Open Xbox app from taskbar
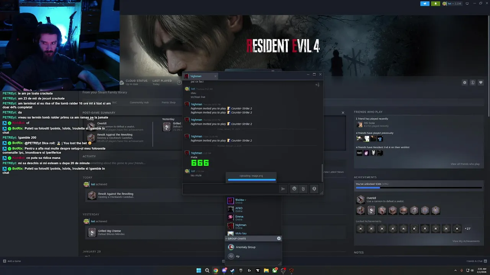Screen dimensions: 490x275 click(x=274, y=270)
